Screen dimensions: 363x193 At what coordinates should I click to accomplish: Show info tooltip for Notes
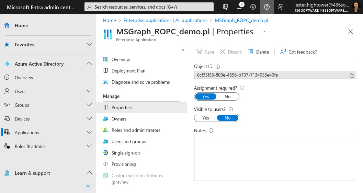(x=211, y=130)
